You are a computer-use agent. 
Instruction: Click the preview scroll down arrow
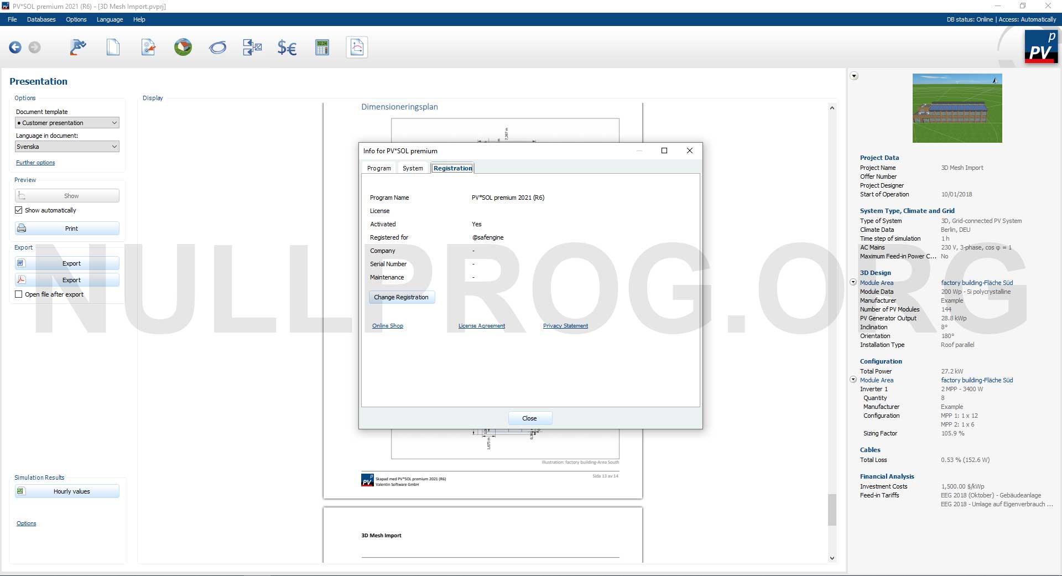pos(832,558)
